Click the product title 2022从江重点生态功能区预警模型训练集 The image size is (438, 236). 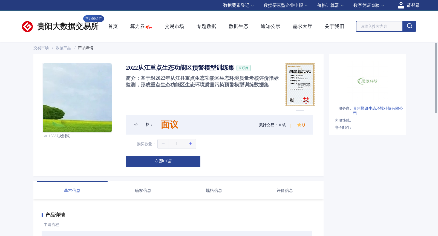pos(180,68)
